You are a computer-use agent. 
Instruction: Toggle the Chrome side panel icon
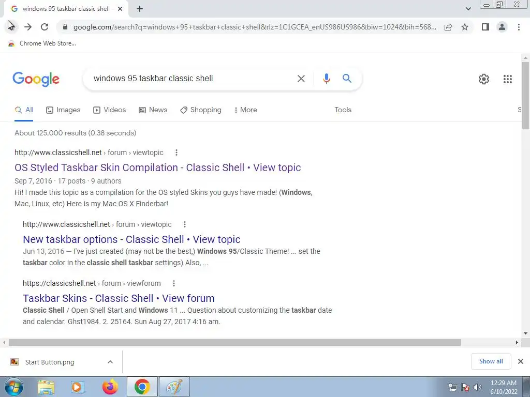tap(485, 27)
